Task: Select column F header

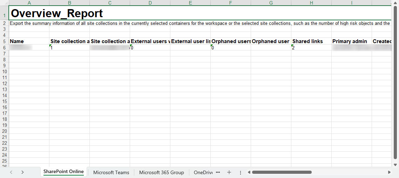Action: (231, 3)
